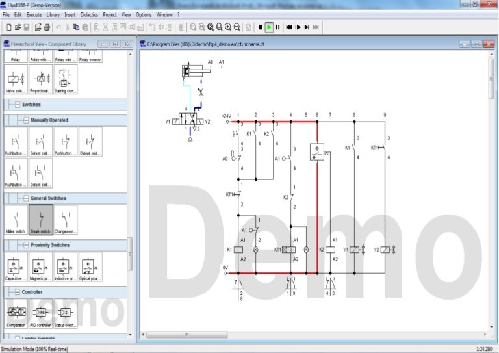Open the Didactics menu

[89, 14]
